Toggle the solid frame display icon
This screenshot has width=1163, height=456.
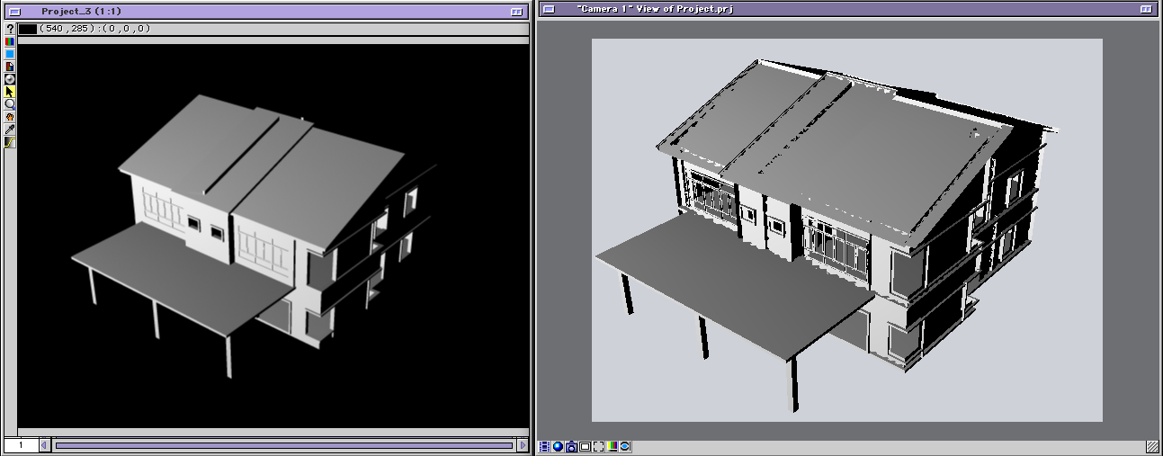585,446
